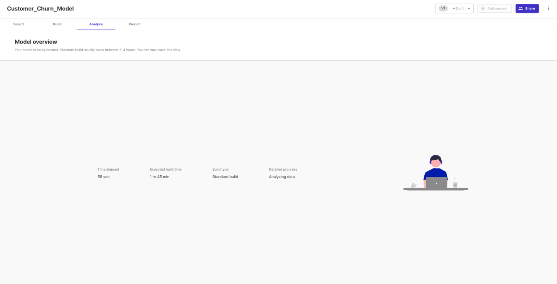Select the active Analyze tab
Viewport: 557px width, 284px height.
pyautogui.click(x=96, y=24)
